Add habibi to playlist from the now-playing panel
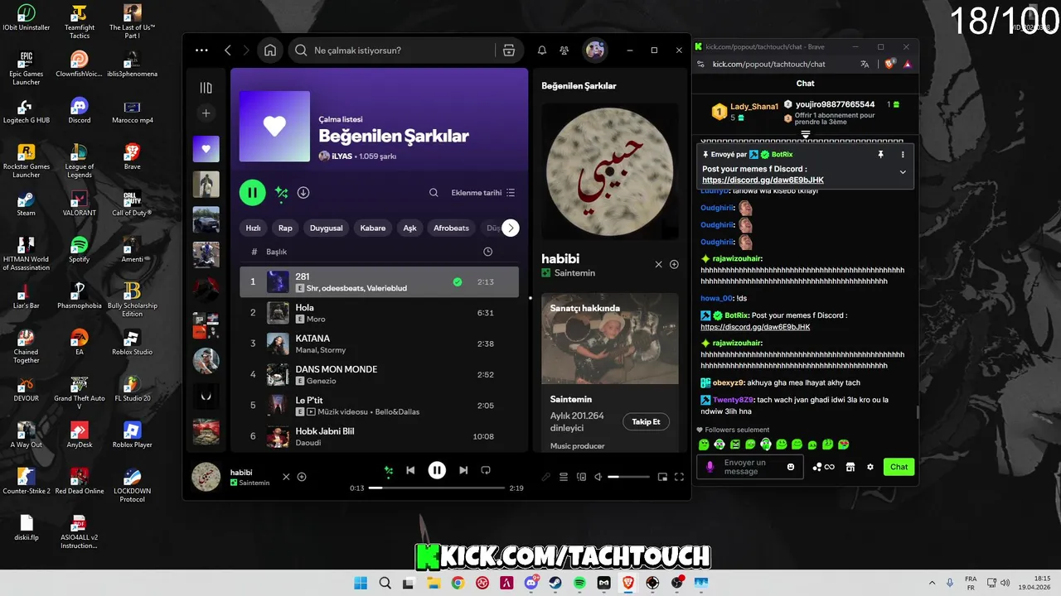This screenshot has width=1061, height=596. click(674, 265)
